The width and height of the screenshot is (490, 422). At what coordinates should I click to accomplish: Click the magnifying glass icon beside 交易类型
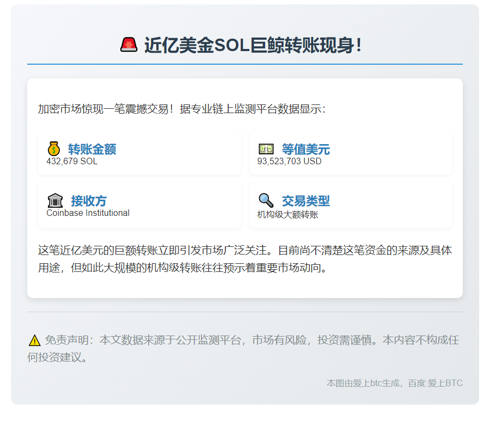pyautogui.click(x=265, y=200)
